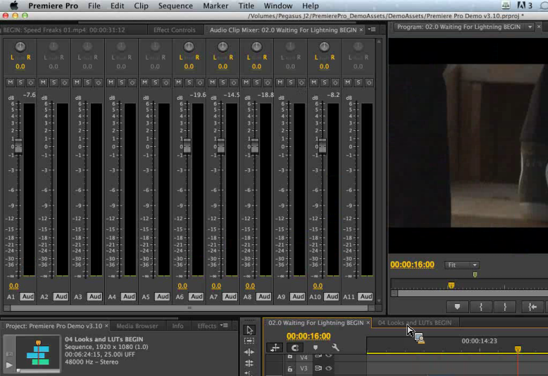Adjust the A7 pan knob
This screenshot has height=376, width=548.
click(x=223, y=46)
